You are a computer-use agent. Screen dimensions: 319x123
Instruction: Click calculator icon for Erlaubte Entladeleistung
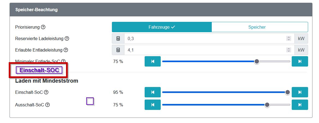[118, 50]
